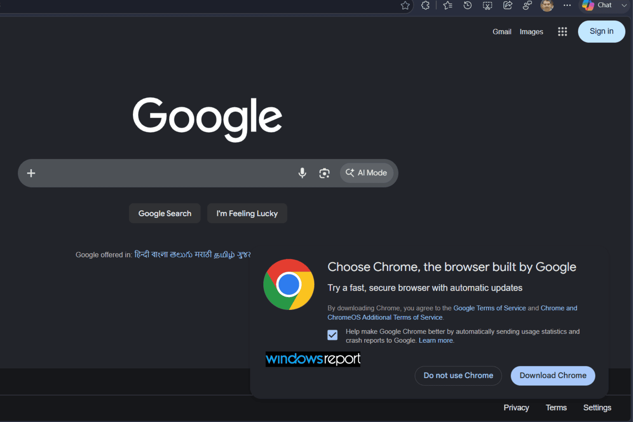Viewport: 633px width, 422px height.
Task: Open Terms footer link
Action: click(556, 408)
